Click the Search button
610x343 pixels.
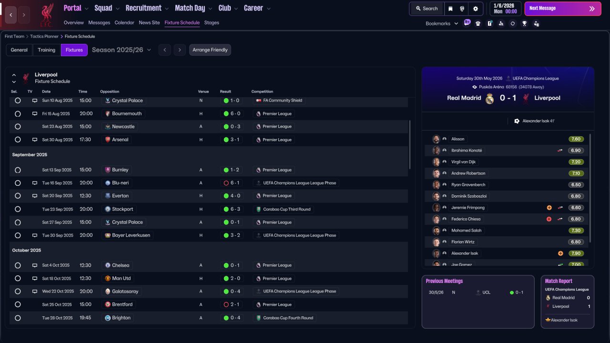[427, 9]
